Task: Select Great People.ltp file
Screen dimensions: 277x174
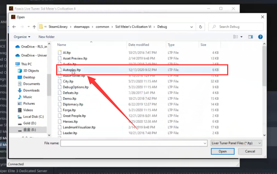Action: click(x=74, y=116)
